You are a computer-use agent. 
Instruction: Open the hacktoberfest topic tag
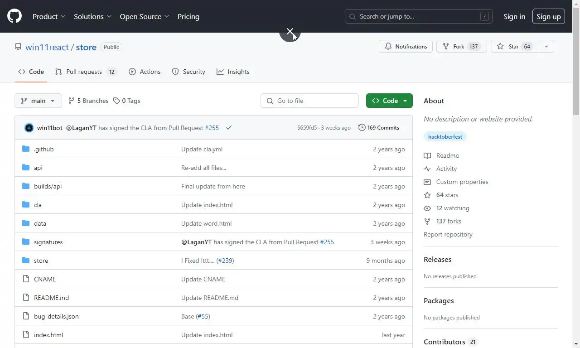tap(445, 137)
